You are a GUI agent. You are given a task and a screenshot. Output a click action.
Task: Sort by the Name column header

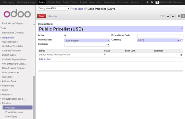pyautogui.click(x=71, y=51)
